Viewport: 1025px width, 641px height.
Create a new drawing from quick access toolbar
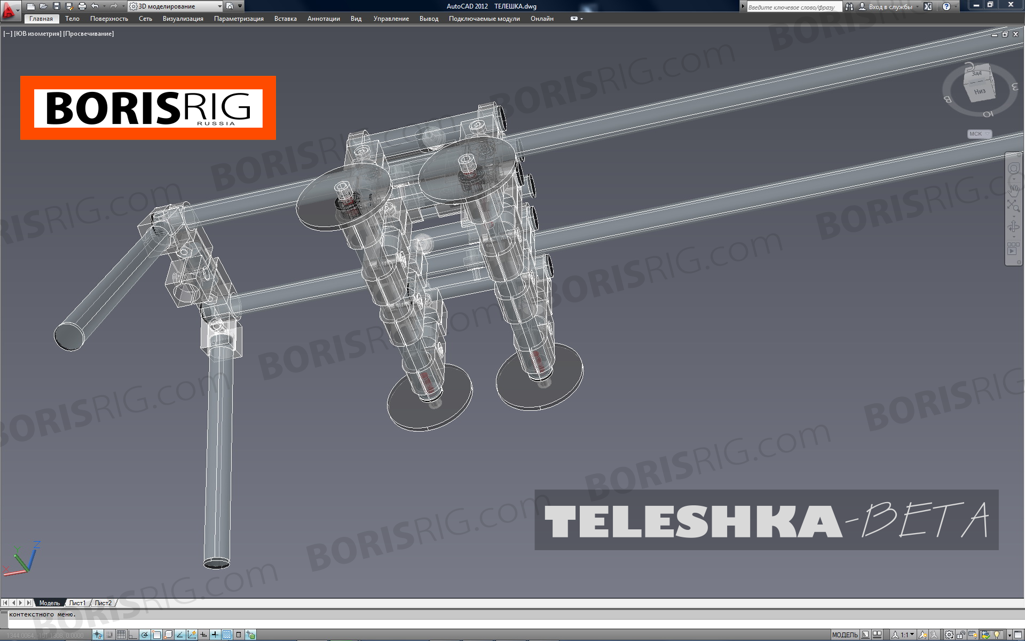31,6
